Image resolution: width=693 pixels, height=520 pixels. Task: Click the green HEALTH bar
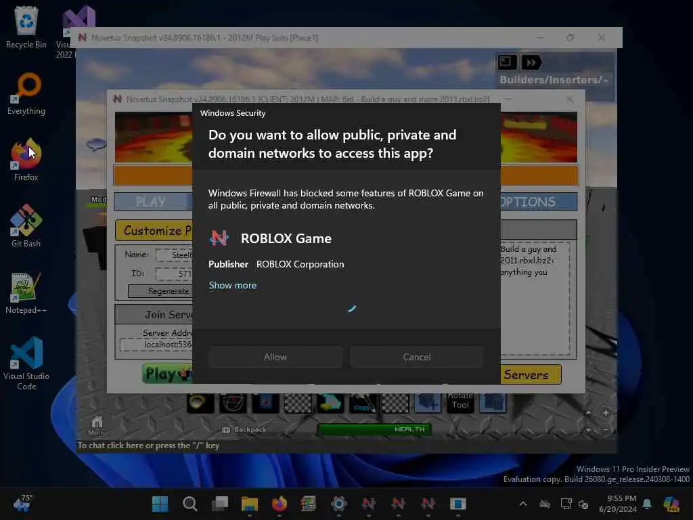374,429
